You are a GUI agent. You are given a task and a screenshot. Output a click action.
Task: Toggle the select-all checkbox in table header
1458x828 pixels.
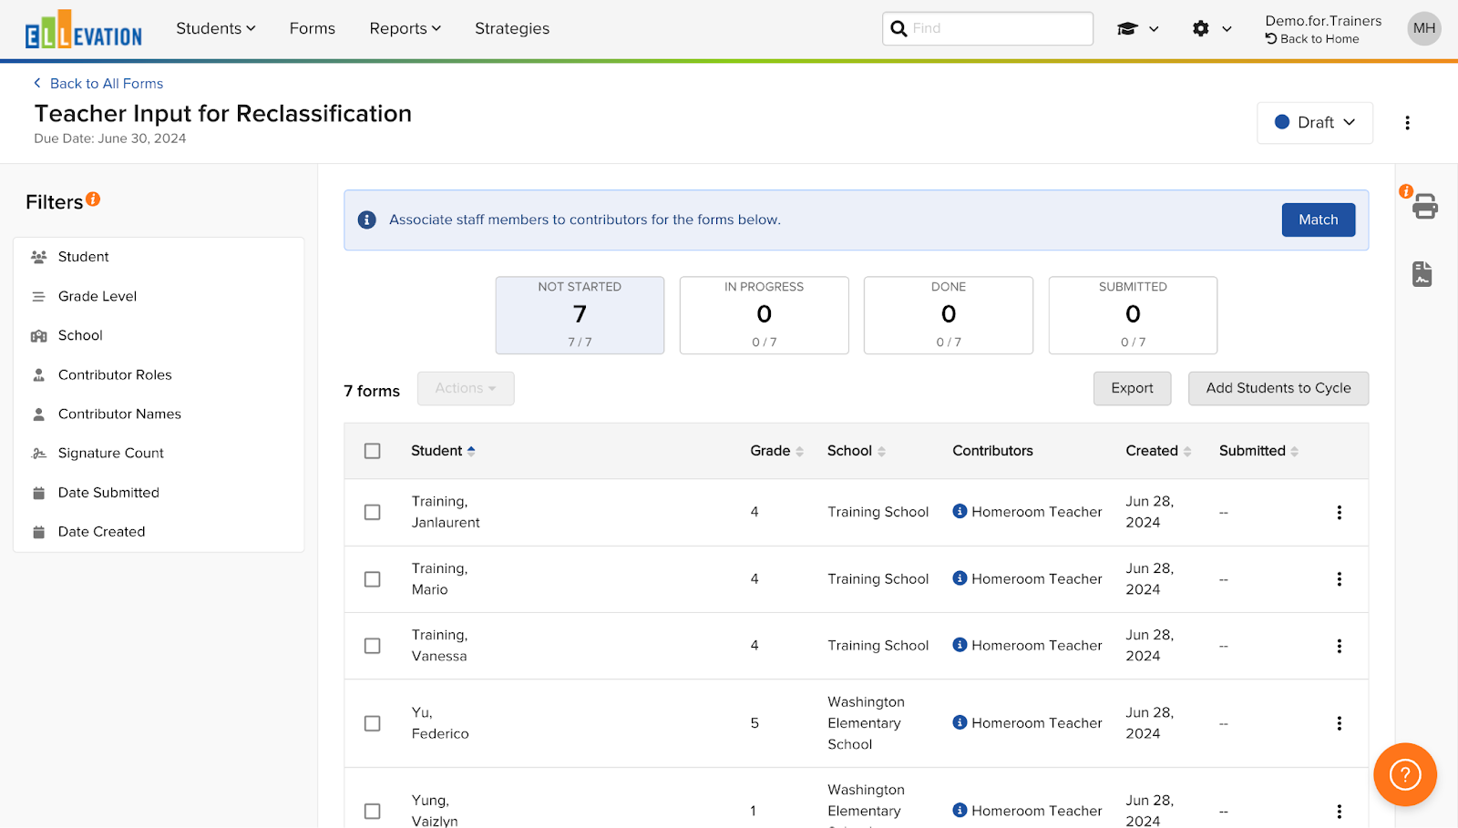pos(372,451)
